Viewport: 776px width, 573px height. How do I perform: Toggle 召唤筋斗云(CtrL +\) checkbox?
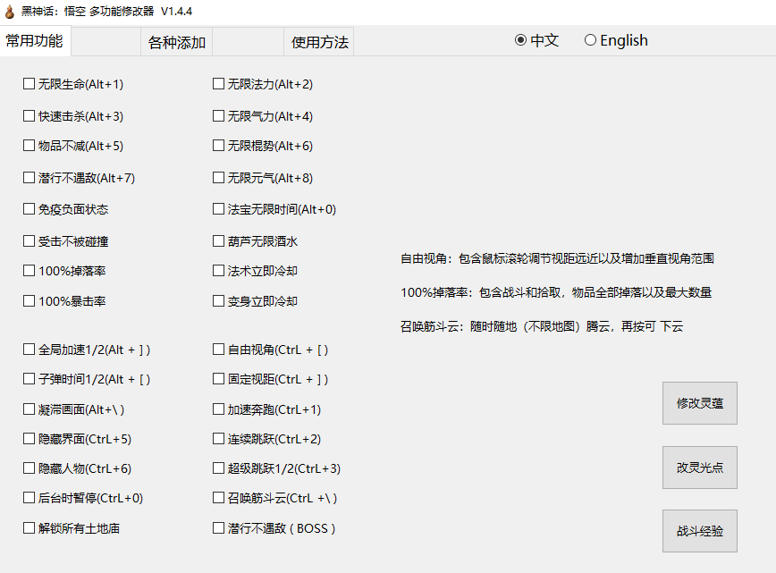point(218,498)
